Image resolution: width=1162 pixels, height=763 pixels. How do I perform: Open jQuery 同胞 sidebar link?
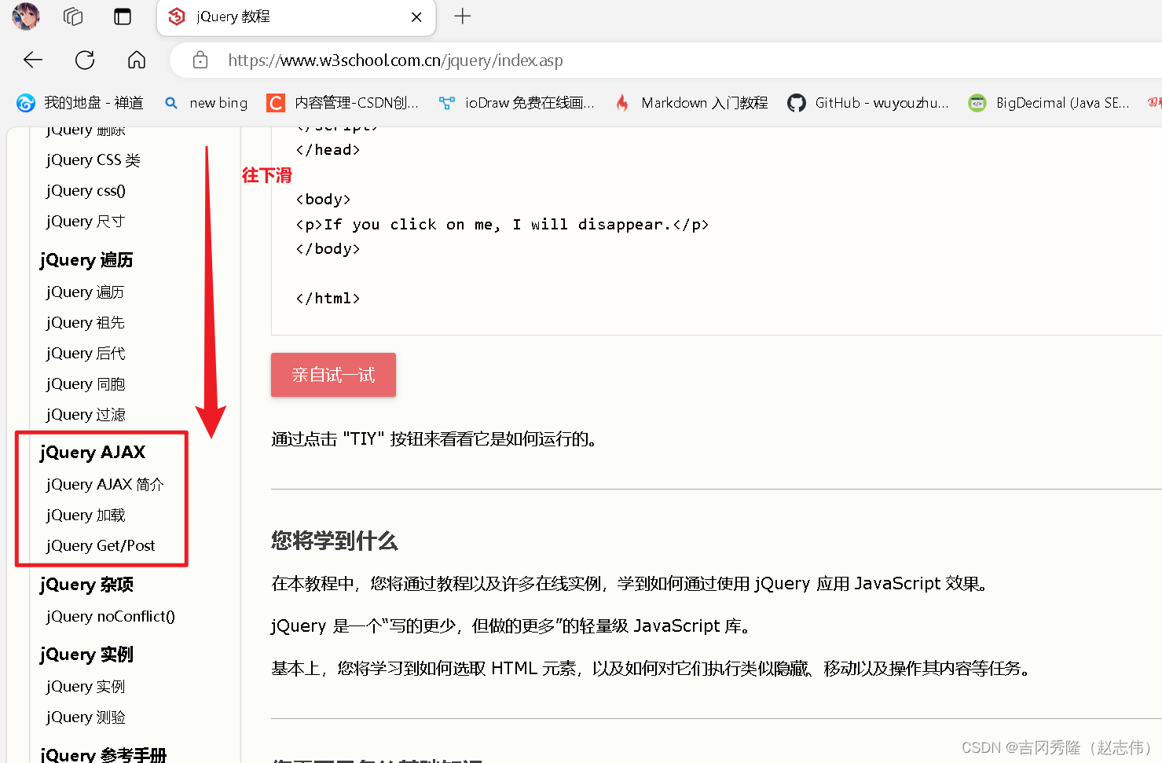click(86, 384)
